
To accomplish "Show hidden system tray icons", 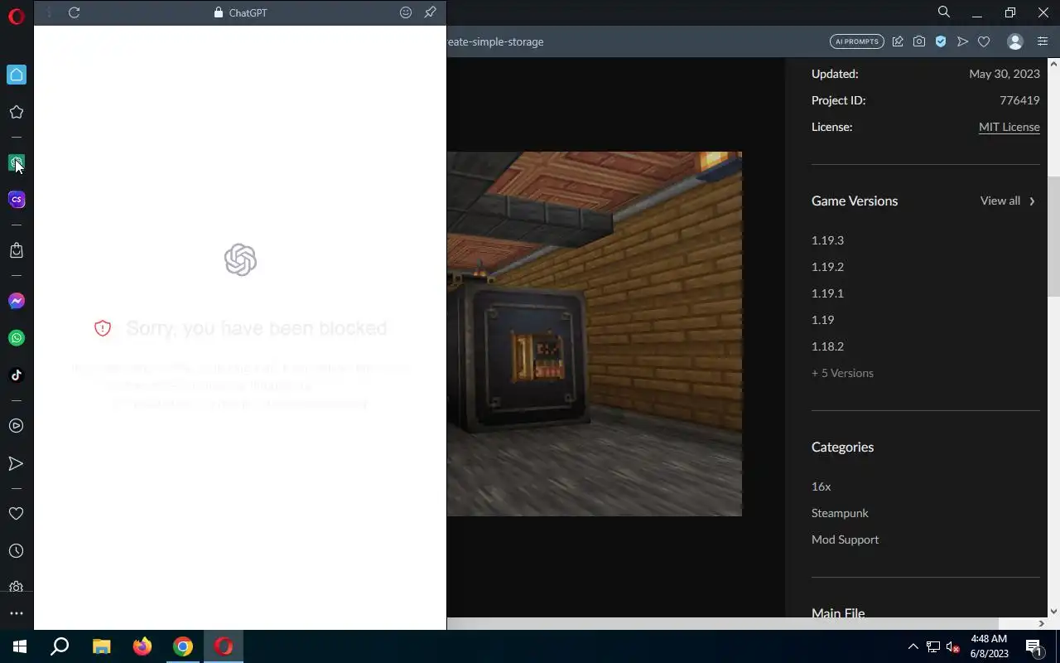I will tap(913, 646).
